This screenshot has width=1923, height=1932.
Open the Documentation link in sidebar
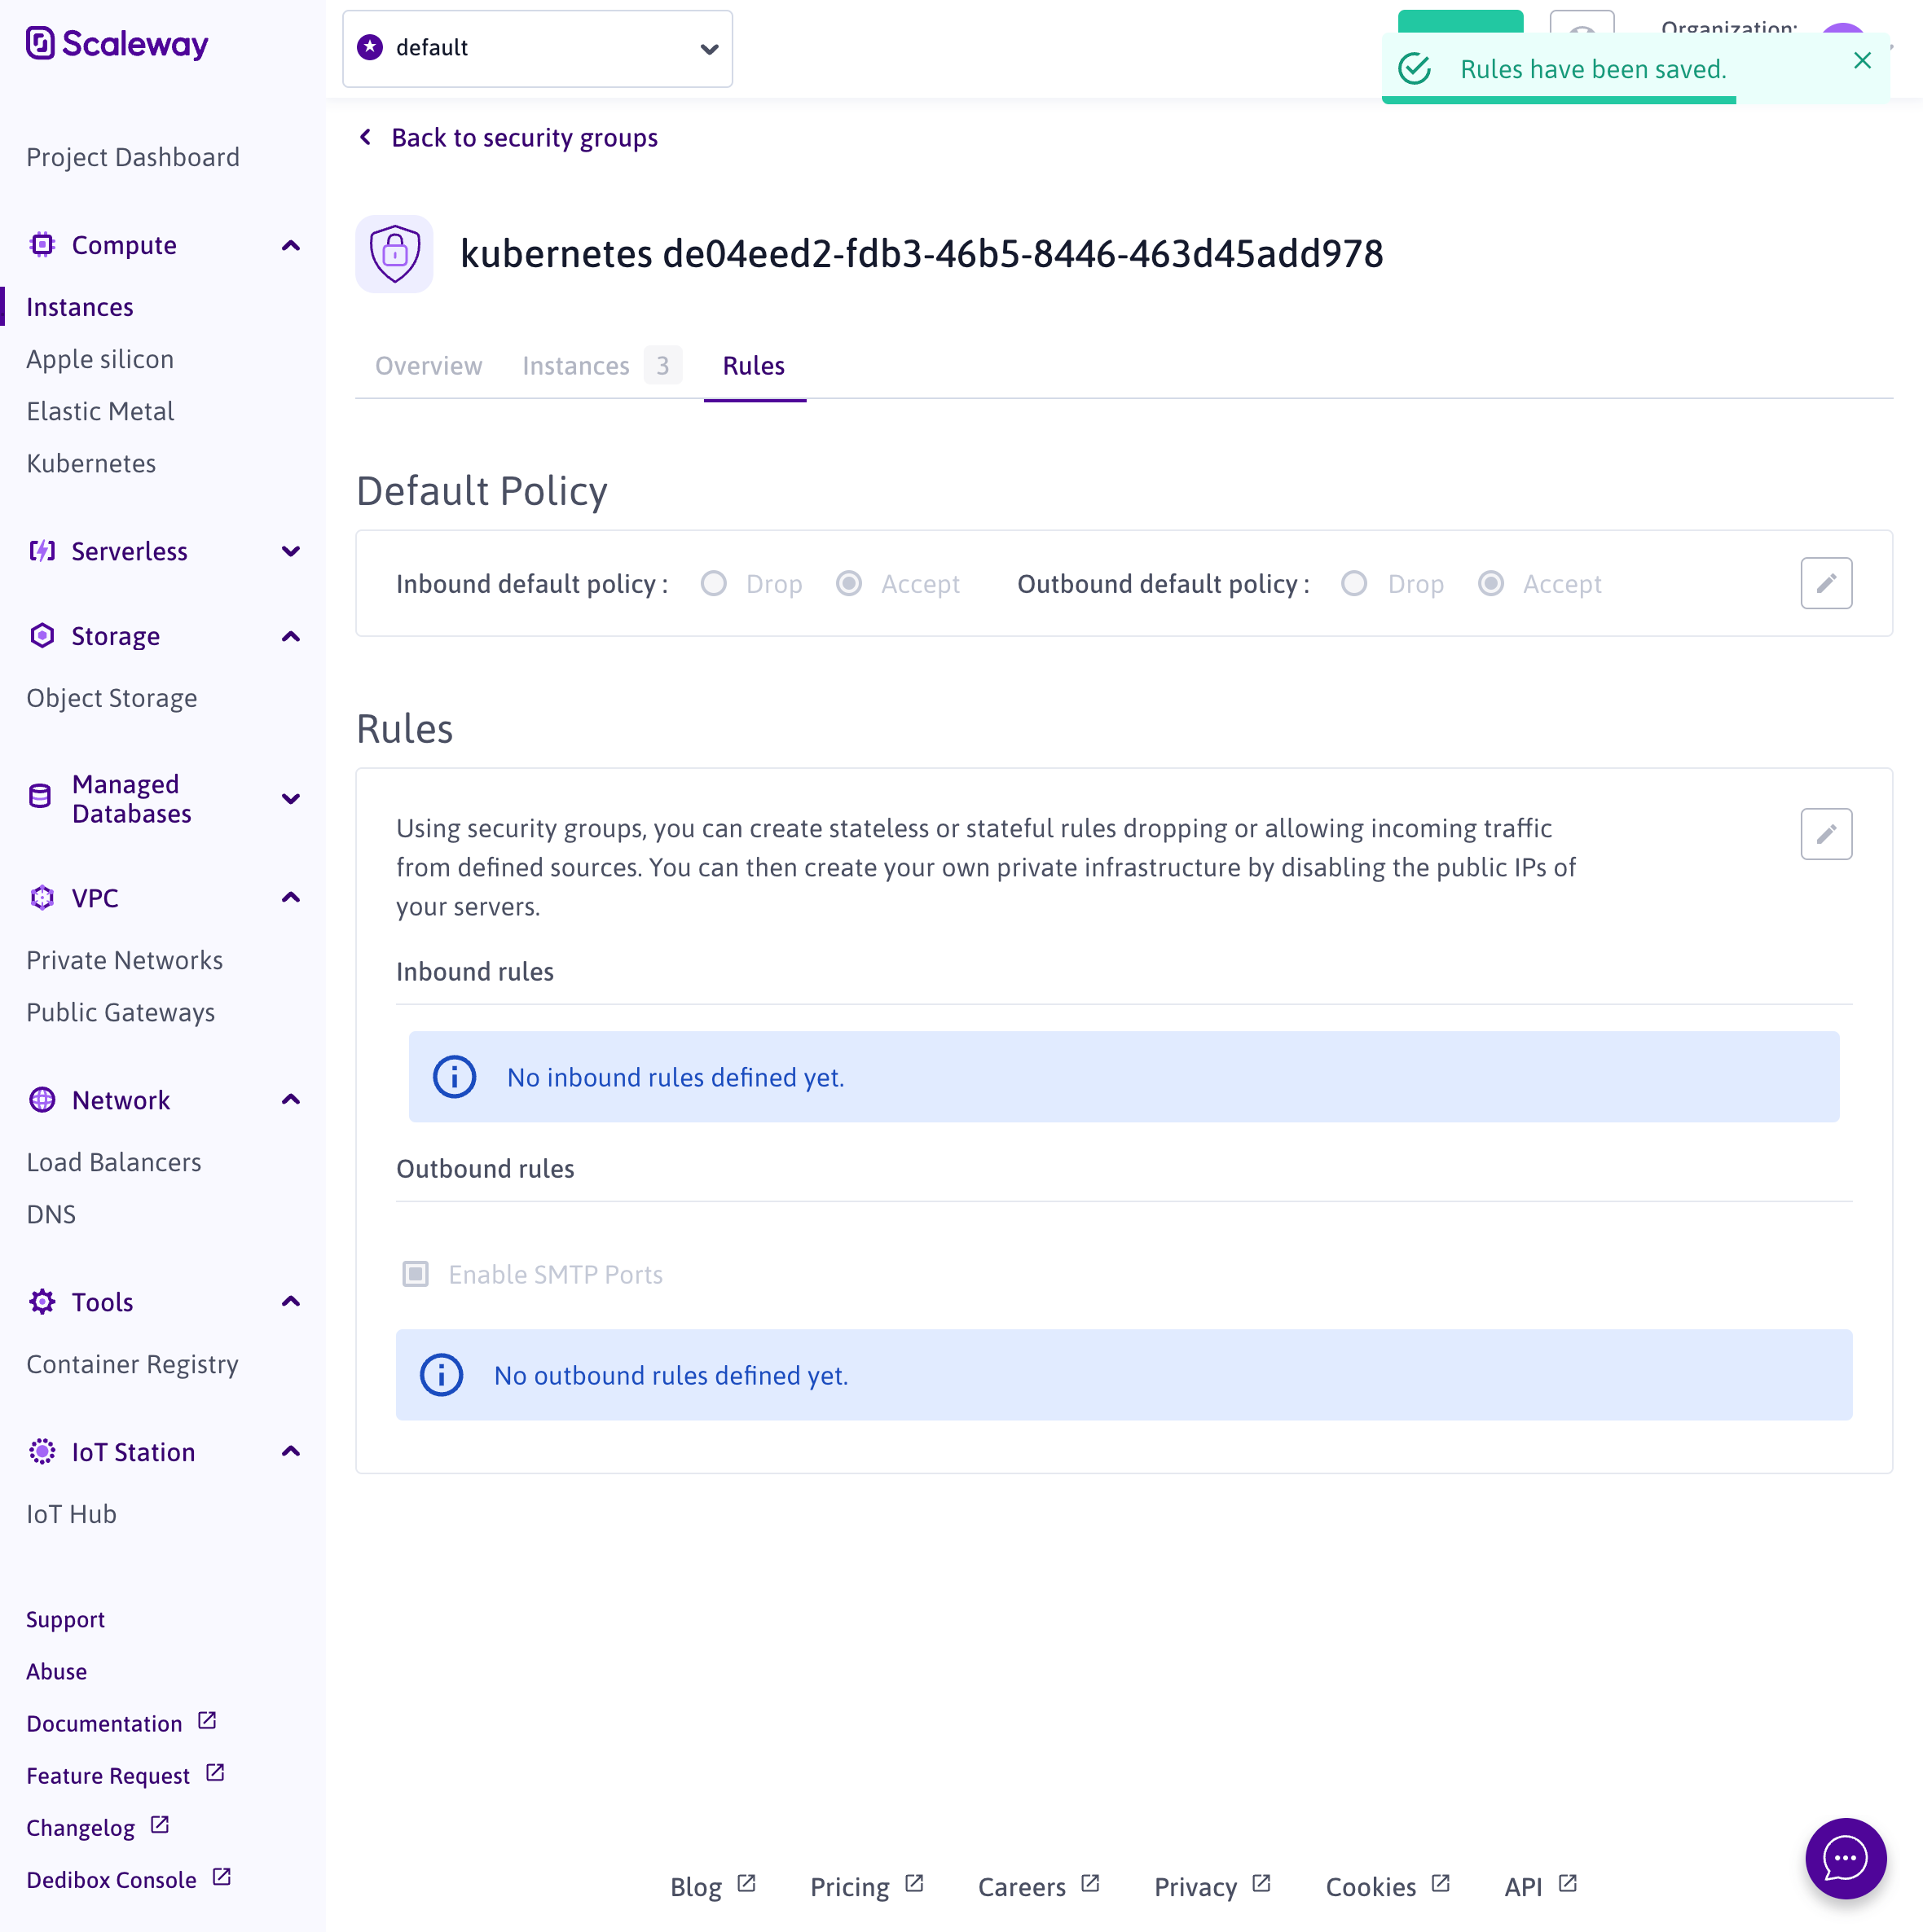[104, 1723]
